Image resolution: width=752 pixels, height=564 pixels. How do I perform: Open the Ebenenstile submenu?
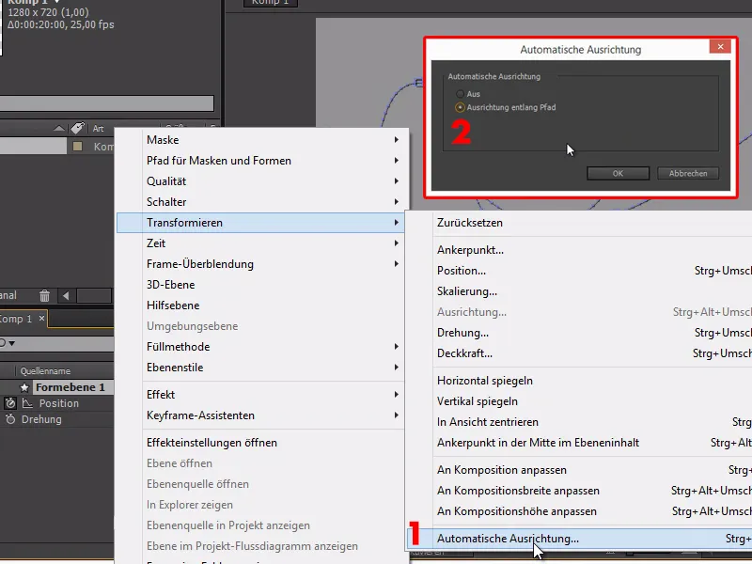tap(261, 367)
